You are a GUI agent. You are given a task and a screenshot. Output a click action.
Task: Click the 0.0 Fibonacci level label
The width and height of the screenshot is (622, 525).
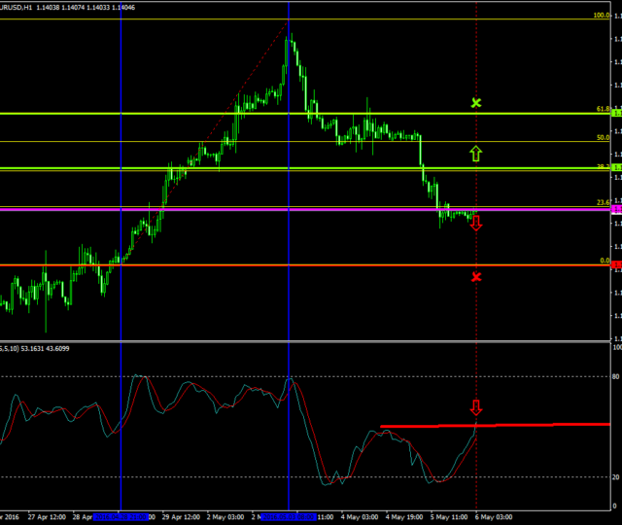coord(604,261)
